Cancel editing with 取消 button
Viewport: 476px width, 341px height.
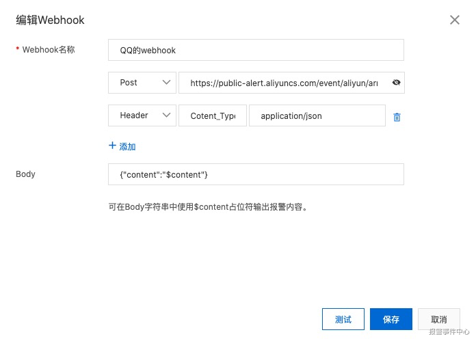[439, 319]
